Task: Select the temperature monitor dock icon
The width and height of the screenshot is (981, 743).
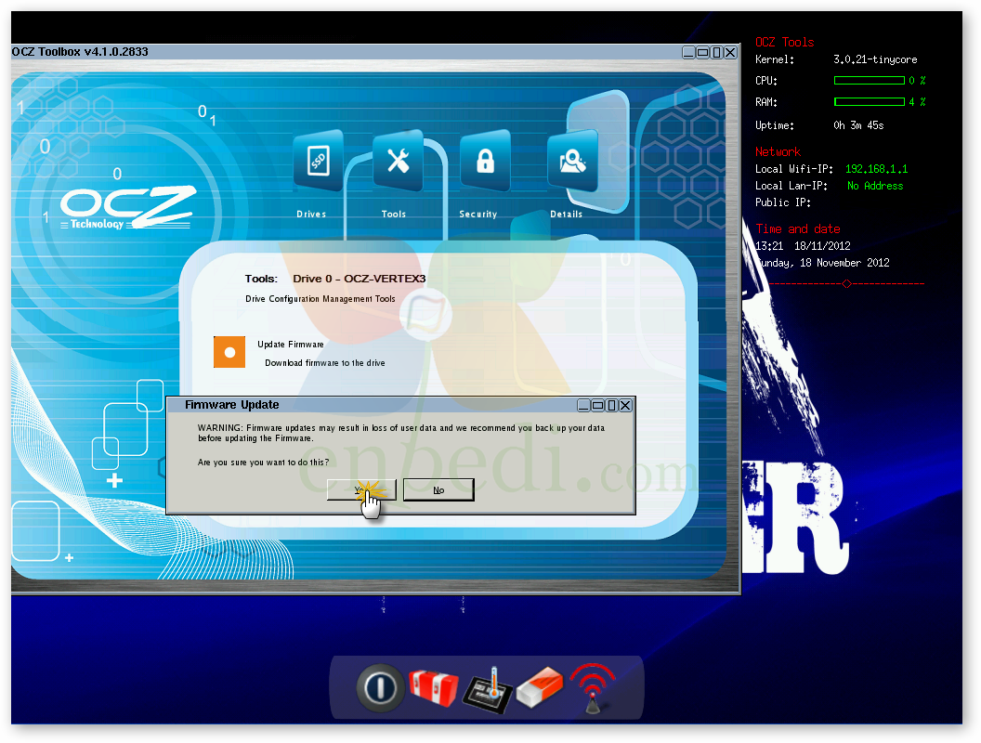Action: (487, 689)
